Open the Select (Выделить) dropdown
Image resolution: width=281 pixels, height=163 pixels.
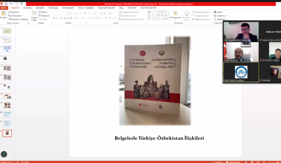coord(220,19)
